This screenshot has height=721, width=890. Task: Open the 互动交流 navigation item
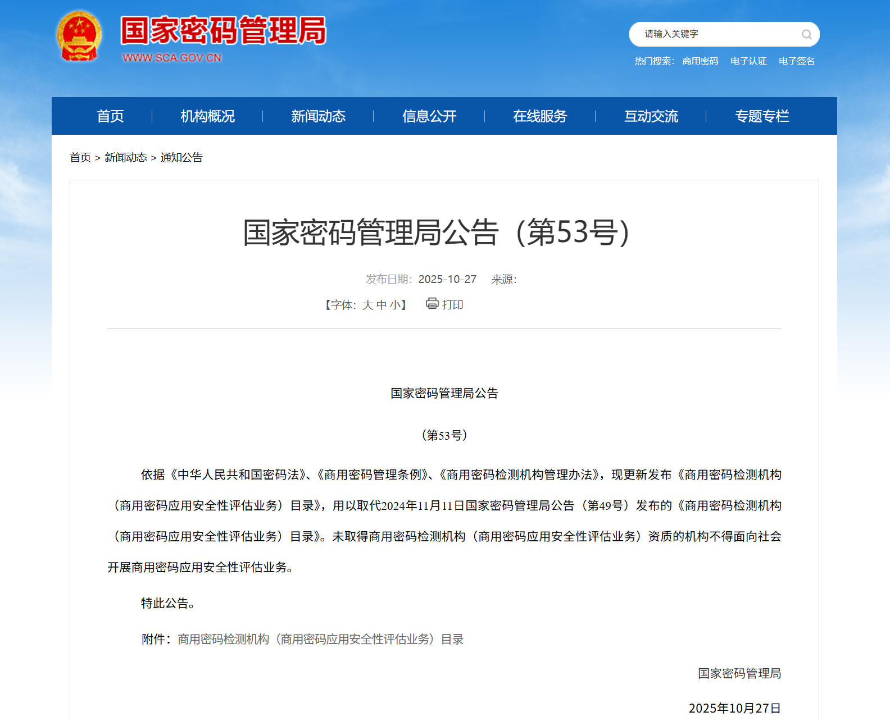click(x=651, y=116)
